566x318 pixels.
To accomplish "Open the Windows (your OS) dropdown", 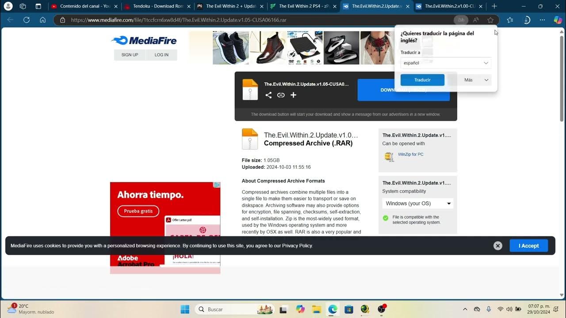I will pos(418,204).
